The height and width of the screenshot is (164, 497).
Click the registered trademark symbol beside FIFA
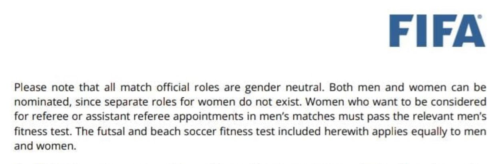click(x=480, y=18)
